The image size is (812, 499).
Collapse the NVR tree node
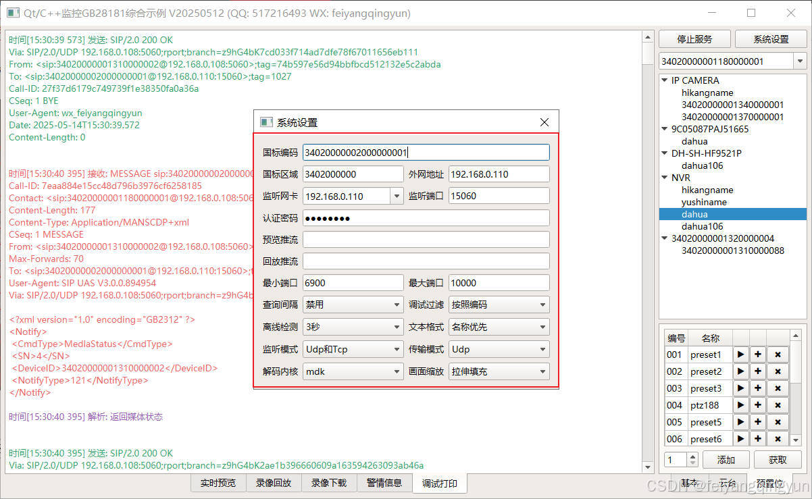coord(665,178)
